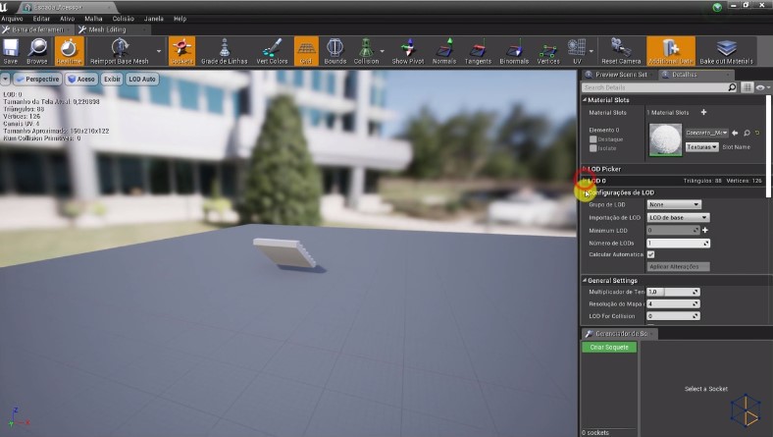Click the Criar Soquete button
This screenshot has width=773, height=437.
[609, 347]
